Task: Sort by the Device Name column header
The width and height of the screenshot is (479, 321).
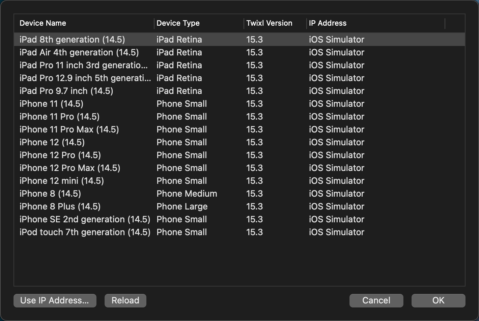Action: (x=84, y=23)
